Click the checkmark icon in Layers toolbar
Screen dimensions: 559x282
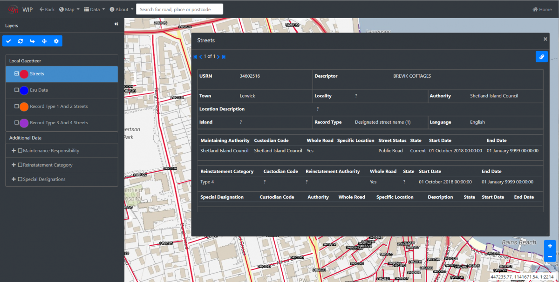click(x=8, y=41)
